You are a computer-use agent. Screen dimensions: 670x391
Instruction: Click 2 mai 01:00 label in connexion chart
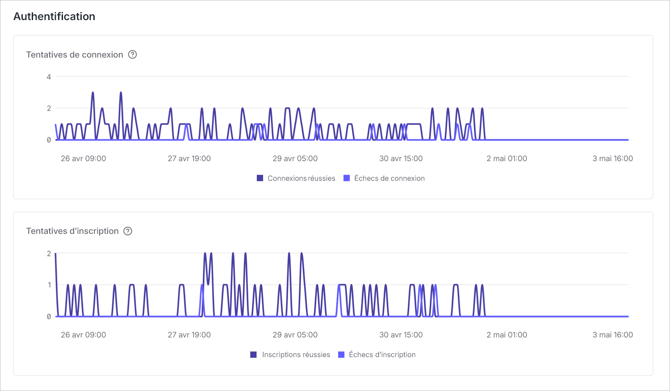click(507, 158)
